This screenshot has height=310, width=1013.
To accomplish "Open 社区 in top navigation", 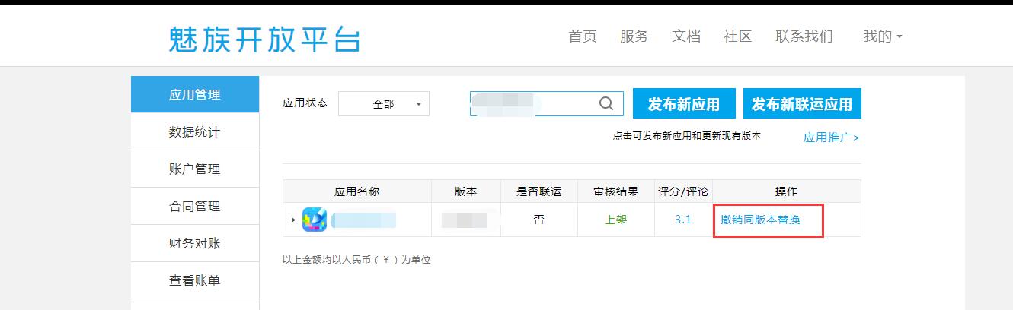I will [x=738, y=36].
